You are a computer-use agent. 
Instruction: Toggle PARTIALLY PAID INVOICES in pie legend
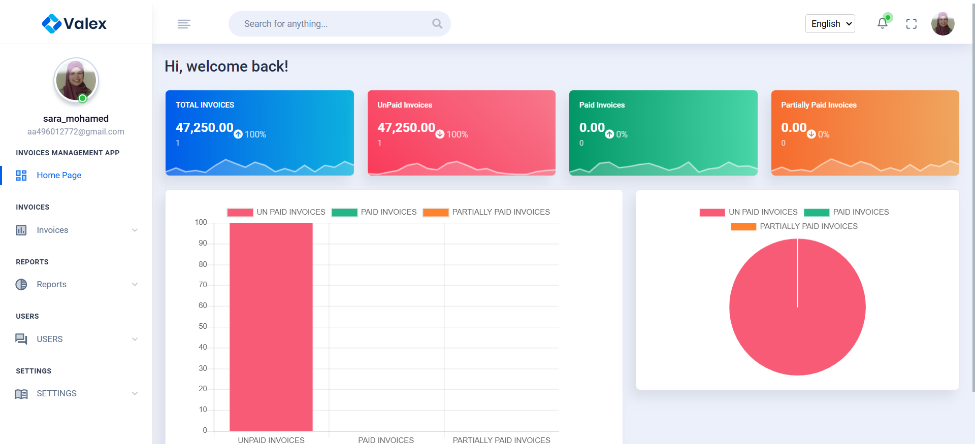(794, 226)
